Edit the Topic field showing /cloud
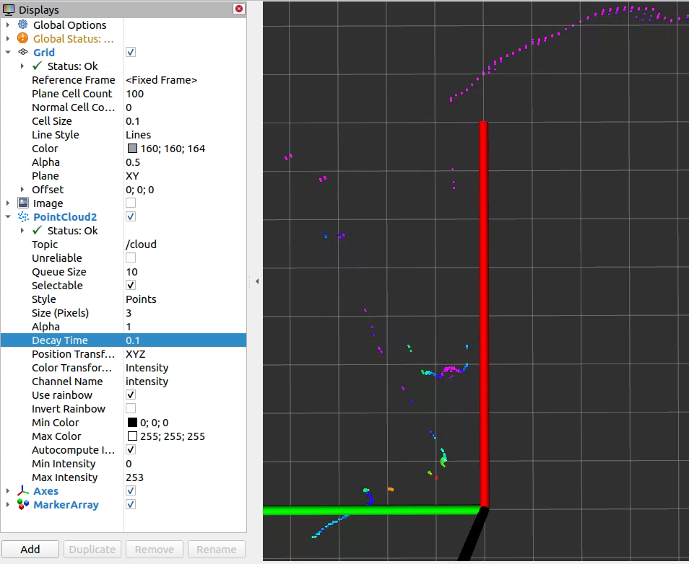Screen dimensions: 689x564 click(184, 244)
